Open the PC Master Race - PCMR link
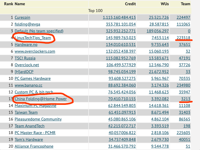Screen dimensions: 200x150 (35, 133)
